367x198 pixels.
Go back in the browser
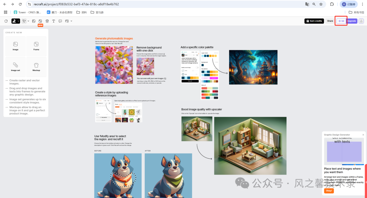pos(5,4)
